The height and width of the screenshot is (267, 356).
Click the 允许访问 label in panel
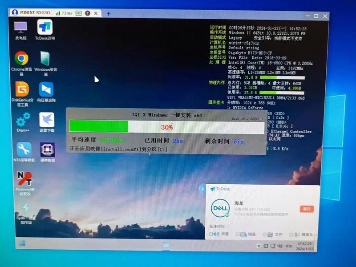pyautogui.click(x=217, y=227)
